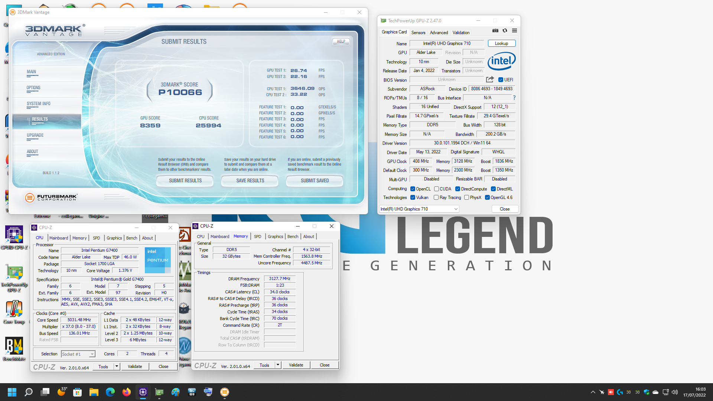Open the BenchMate desktop shortcut

click(14, 349)
